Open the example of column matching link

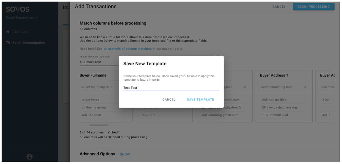[x=127, y=49]
